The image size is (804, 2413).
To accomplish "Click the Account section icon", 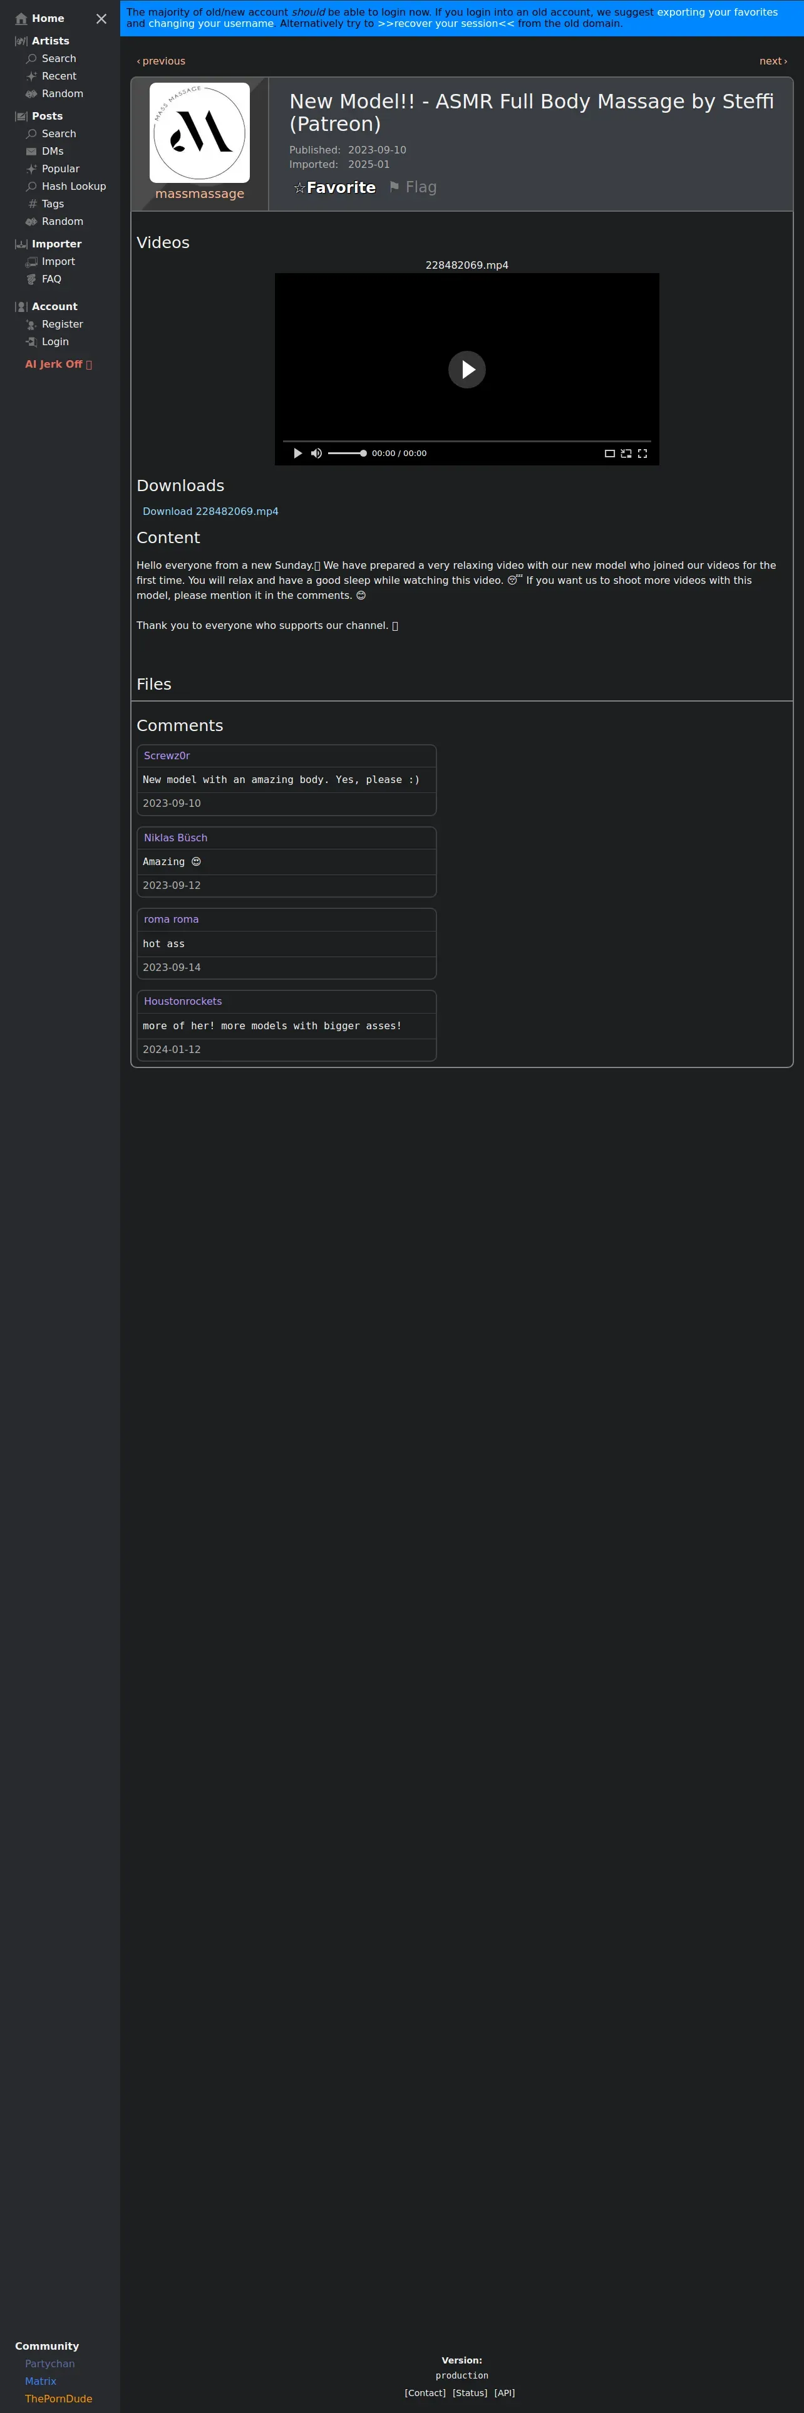I will 21,306.
